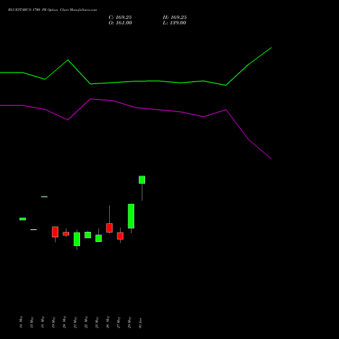Click the low value L: 139.00
The image size is (339, 339).
point(174,23)
